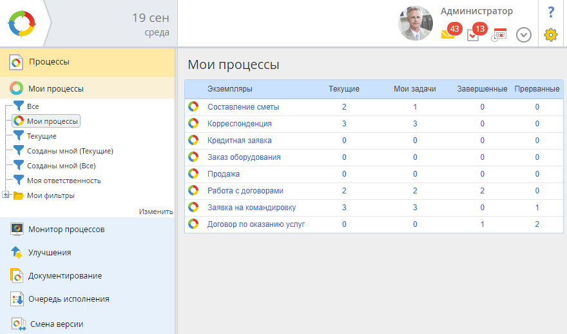Click the Монитор процессов monitor icon

pos(17,230)
